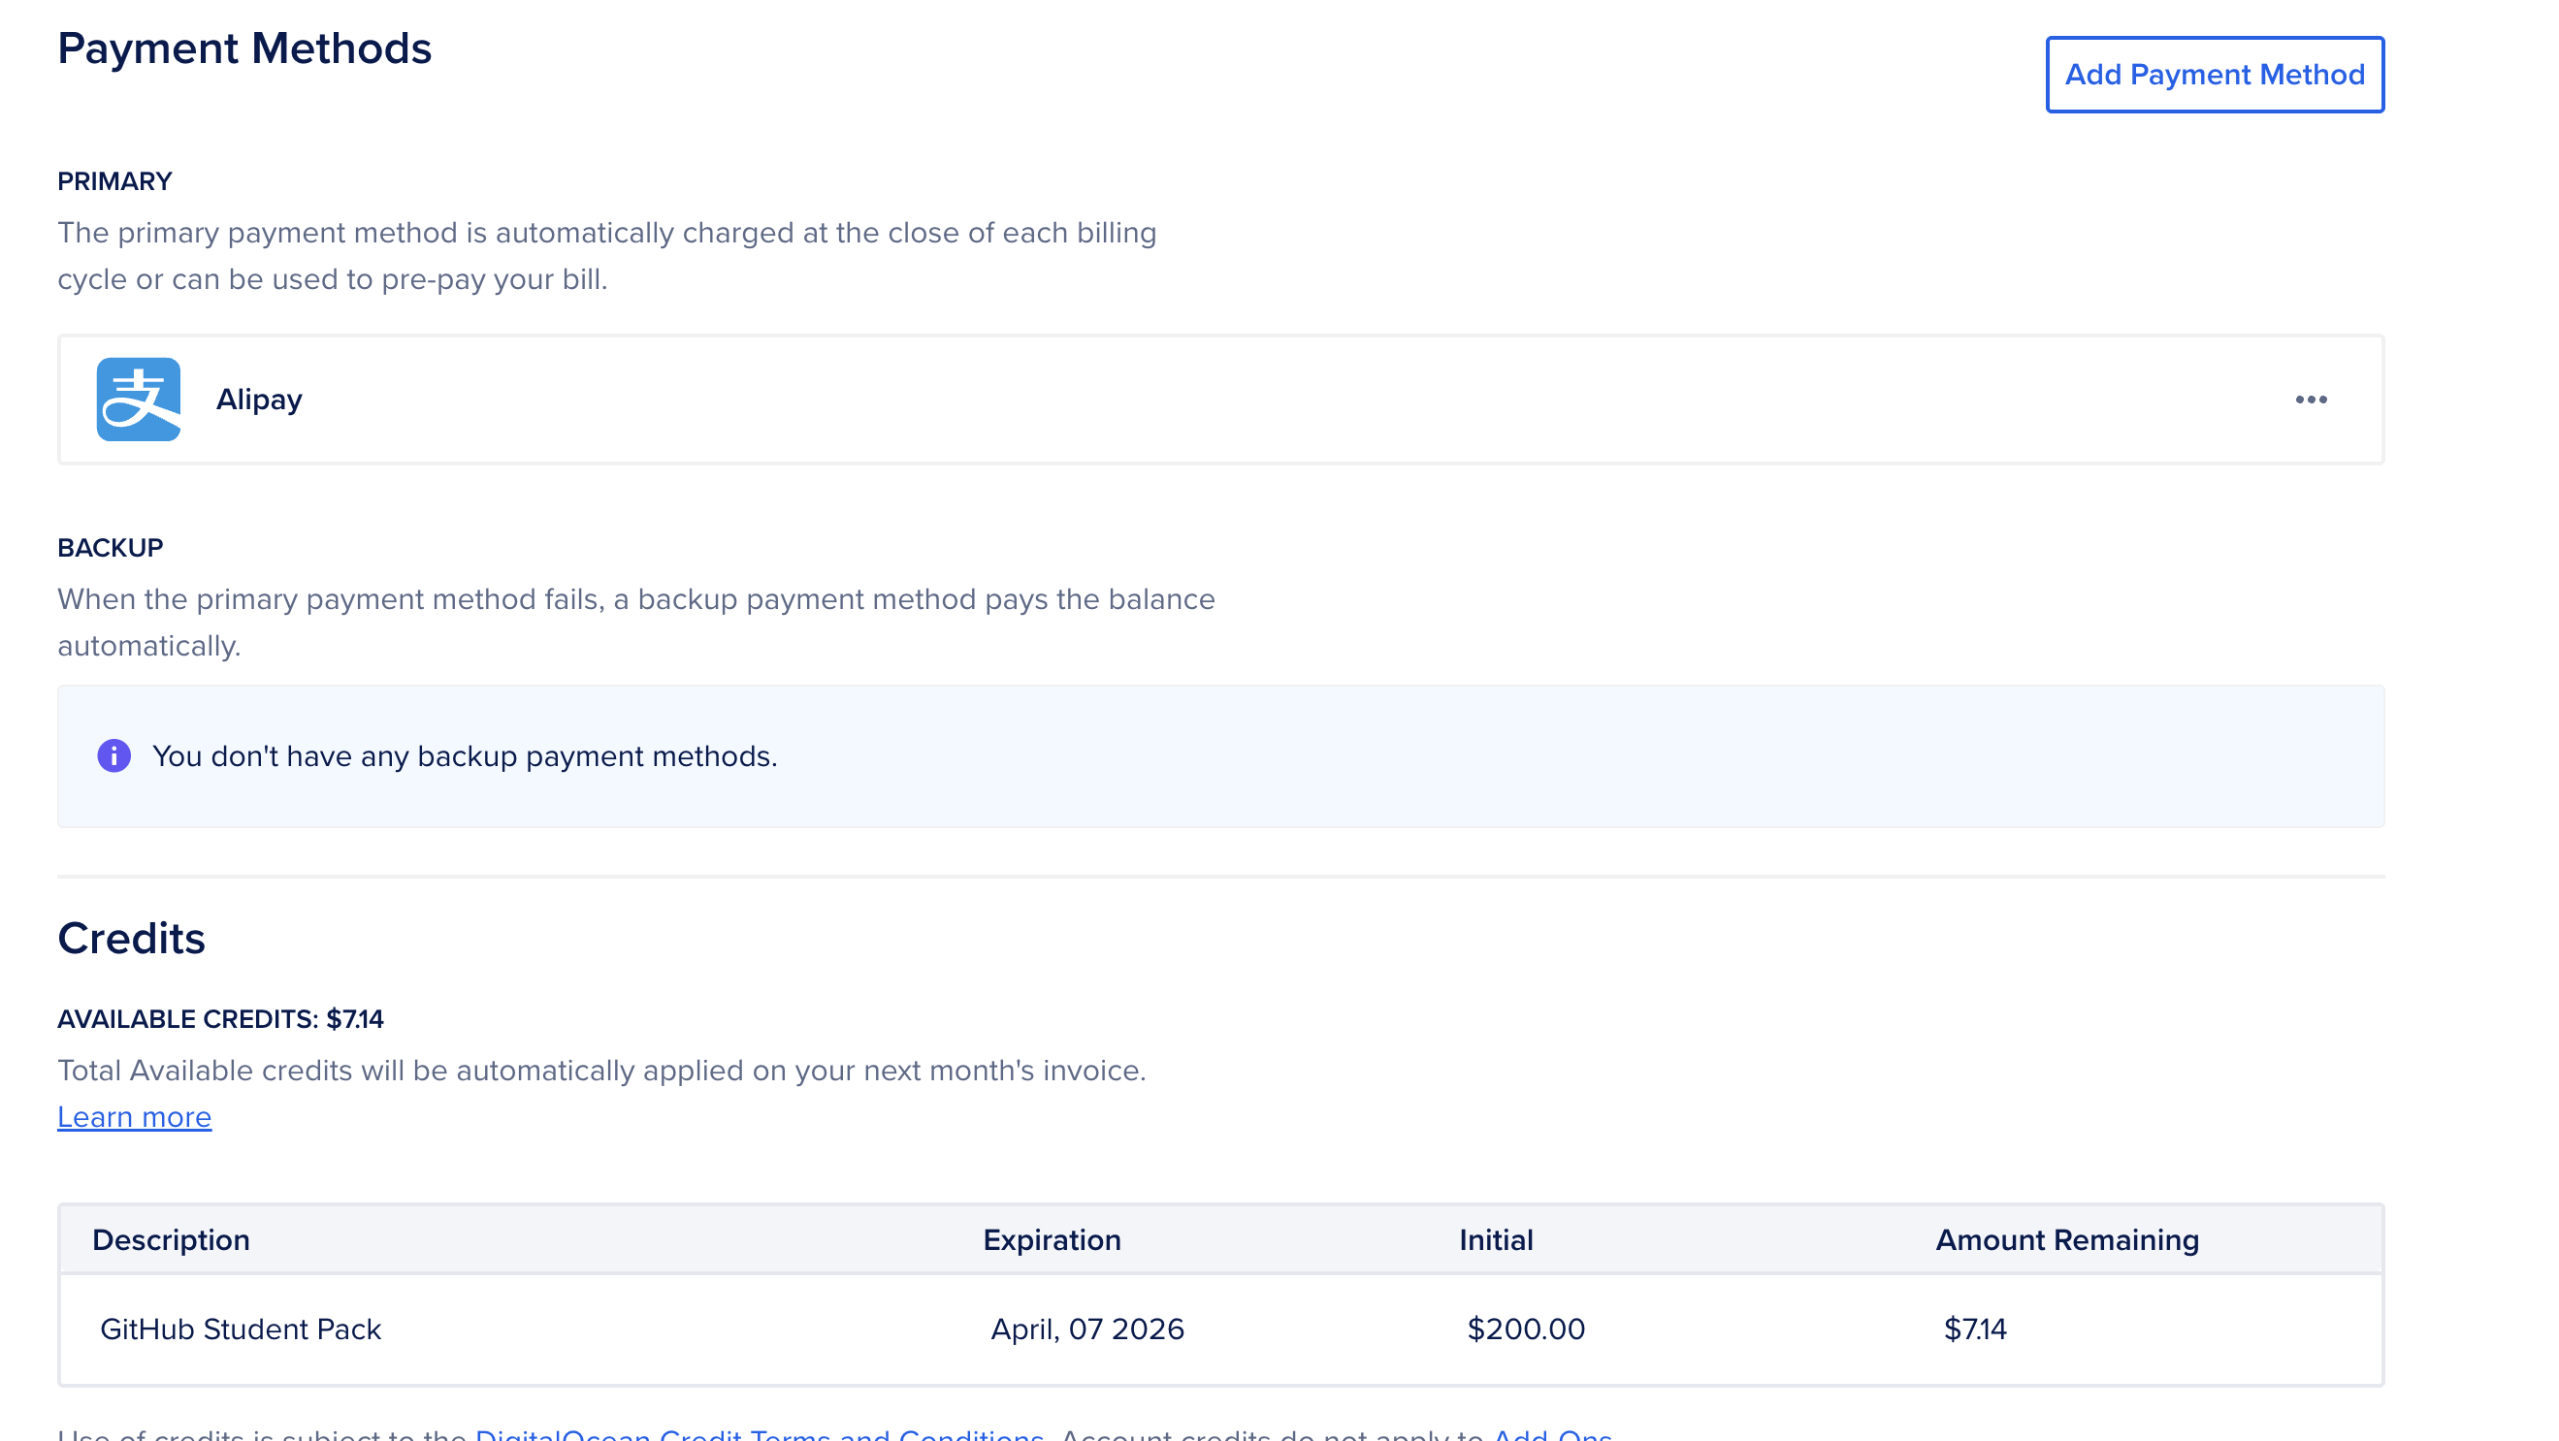Screen dimensions: 2559x1441
Task: Click the Initial column header
Action: tap(1495, 1240)
